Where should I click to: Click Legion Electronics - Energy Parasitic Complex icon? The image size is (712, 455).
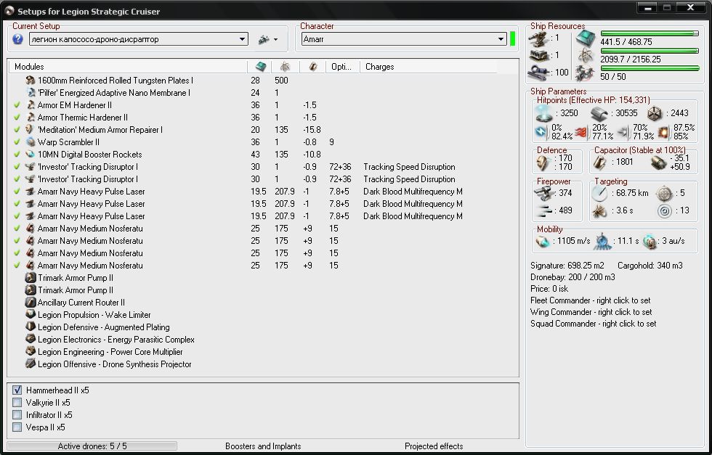(31, 340)
